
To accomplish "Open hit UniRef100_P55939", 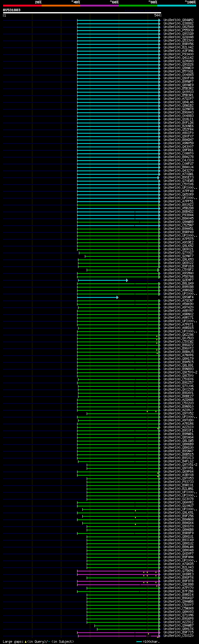I will [x=178, y=30].
